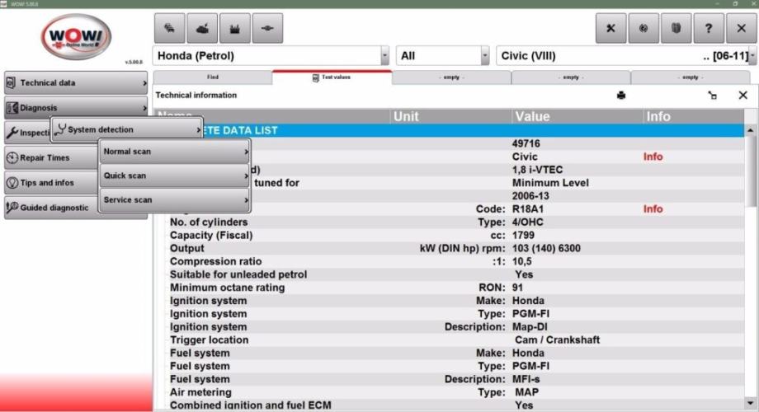
Task: Click the engine toolbar icon
Action: click(x=235, y=29)
